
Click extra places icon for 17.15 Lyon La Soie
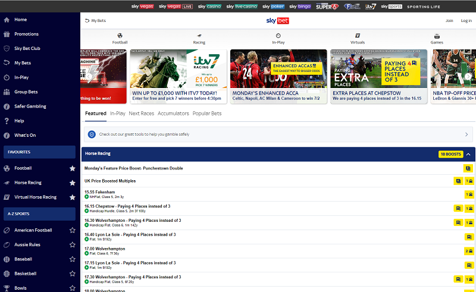469,265
